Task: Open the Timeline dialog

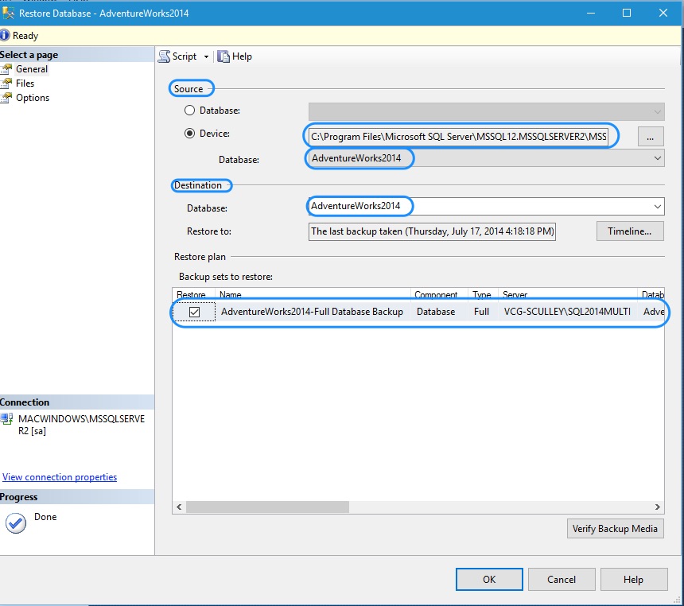Action: (x=631, y=231)
